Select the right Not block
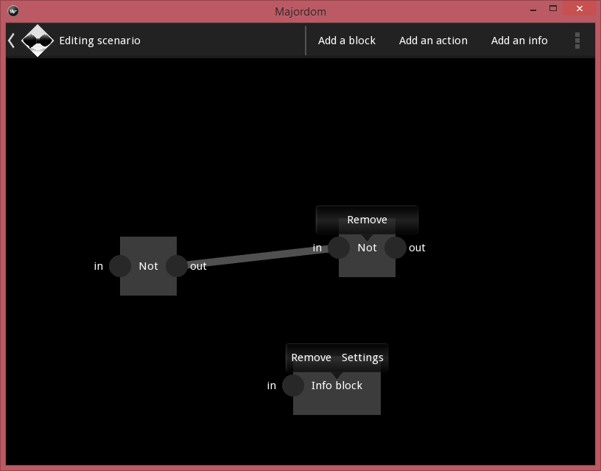The width and height of the screenshot is (601, 471). tap(368, 269)
